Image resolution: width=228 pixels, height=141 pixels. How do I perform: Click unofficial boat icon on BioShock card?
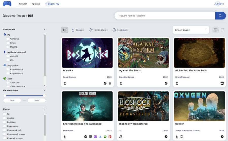click(x=121, y=137)
